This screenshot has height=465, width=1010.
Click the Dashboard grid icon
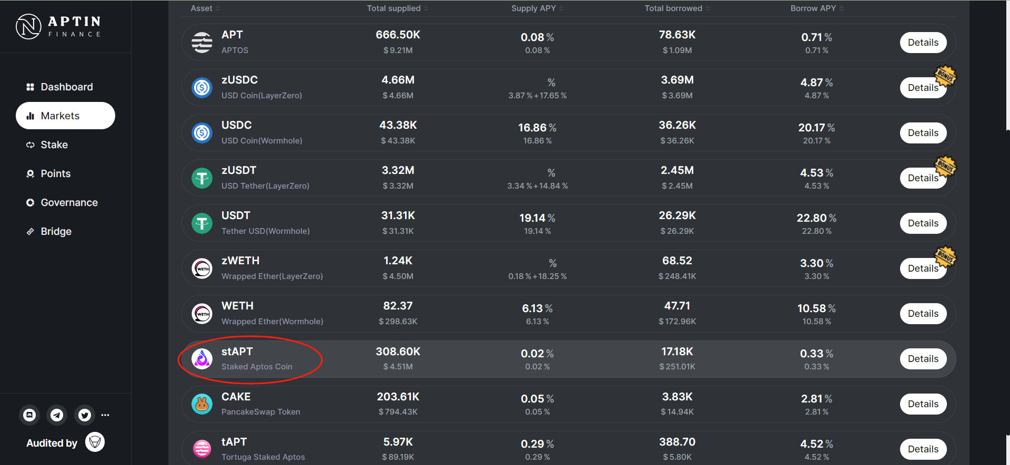(30, 87)
